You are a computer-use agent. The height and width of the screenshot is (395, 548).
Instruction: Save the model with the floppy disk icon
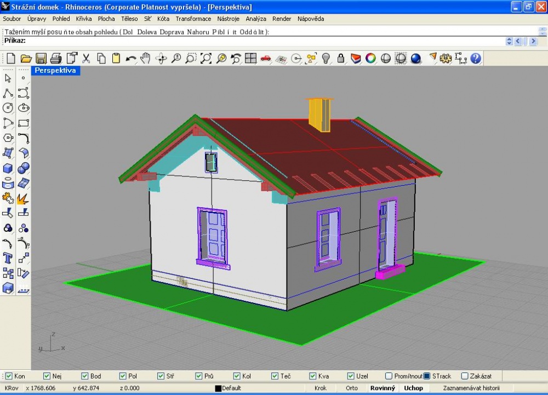click(41, 58)
